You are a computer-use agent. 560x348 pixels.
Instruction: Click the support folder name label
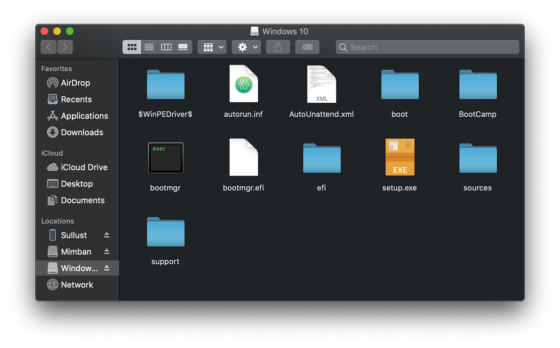[x=165, y=262]
